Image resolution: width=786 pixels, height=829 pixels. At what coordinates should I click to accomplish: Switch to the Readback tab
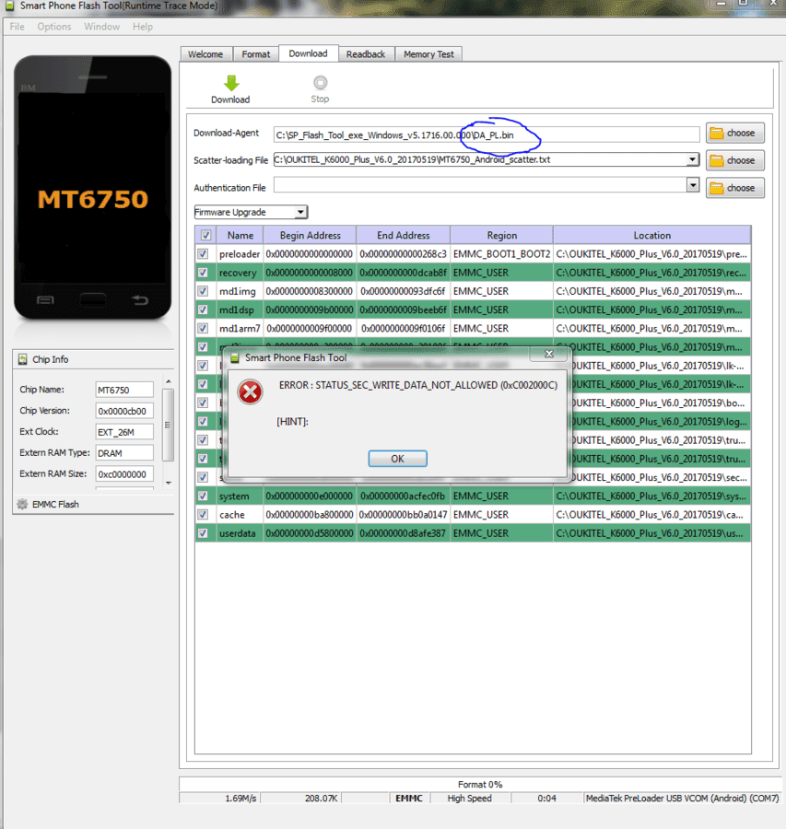click(366, 54)
